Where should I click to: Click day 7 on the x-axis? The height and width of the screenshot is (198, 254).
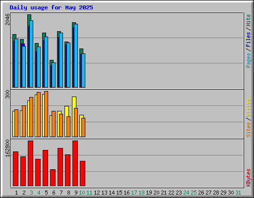pos(61,193)
